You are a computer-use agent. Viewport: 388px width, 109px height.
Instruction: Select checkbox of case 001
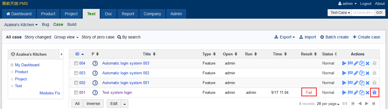[76, 93]
